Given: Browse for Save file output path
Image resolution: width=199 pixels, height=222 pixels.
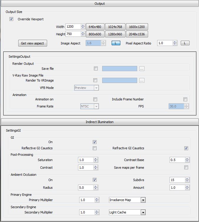Looking at the screenshot, I should tap(142, 69).
